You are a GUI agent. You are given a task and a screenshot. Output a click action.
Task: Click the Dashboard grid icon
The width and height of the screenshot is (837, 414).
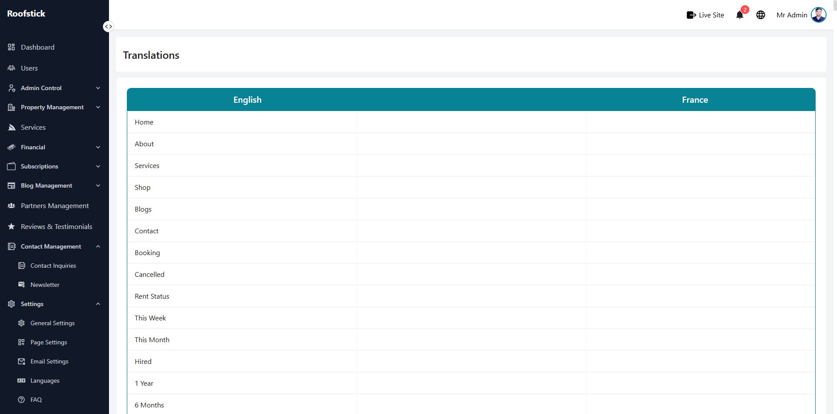tap(11, 47)
